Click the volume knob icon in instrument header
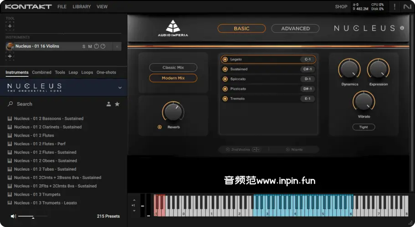Image resolution: width=415 pixels, height=227 pixels. 103,46
